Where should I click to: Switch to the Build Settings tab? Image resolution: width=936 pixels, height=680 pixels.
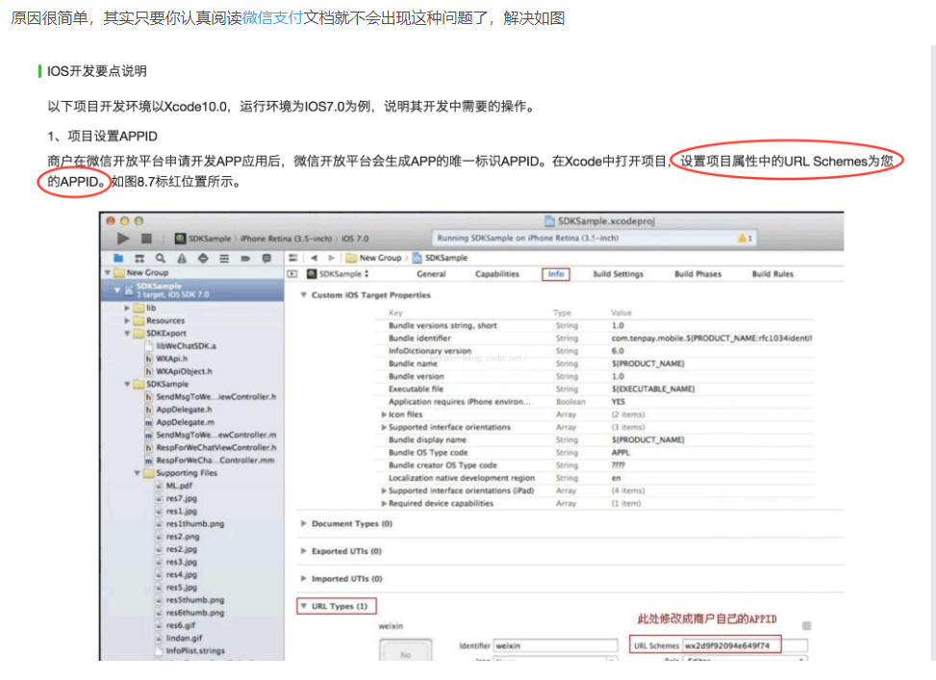click(x=619, y=274)
